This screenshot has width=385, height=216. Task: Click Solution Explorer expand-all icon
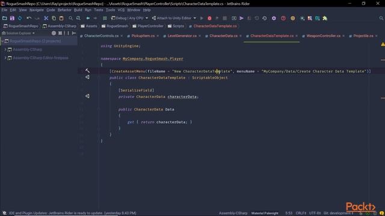pos(60,33)
